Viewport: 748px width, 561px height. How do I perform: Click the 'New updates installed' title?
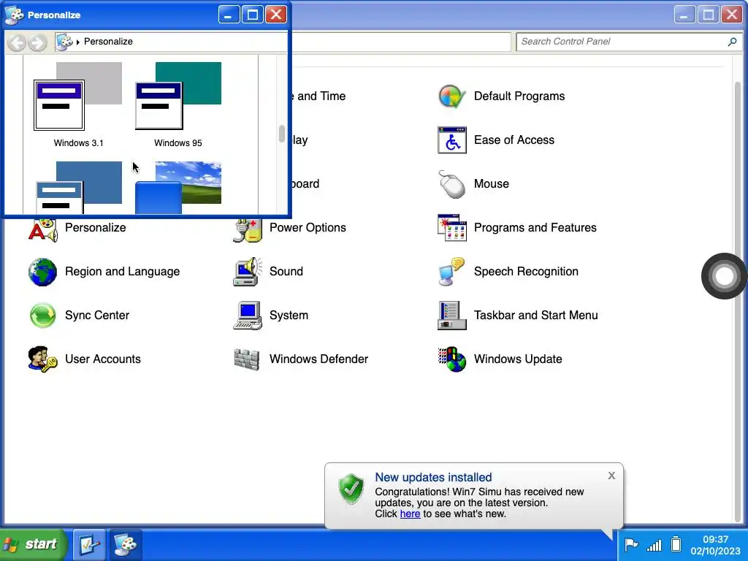pyautogui.click(x=433, y=478)
